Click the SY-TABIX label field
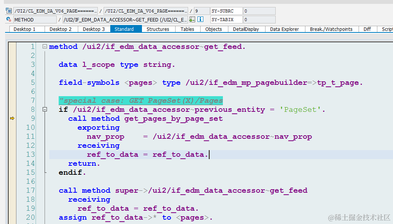The height and width of the screenshot is (224, 393). (x=226, y=20)
